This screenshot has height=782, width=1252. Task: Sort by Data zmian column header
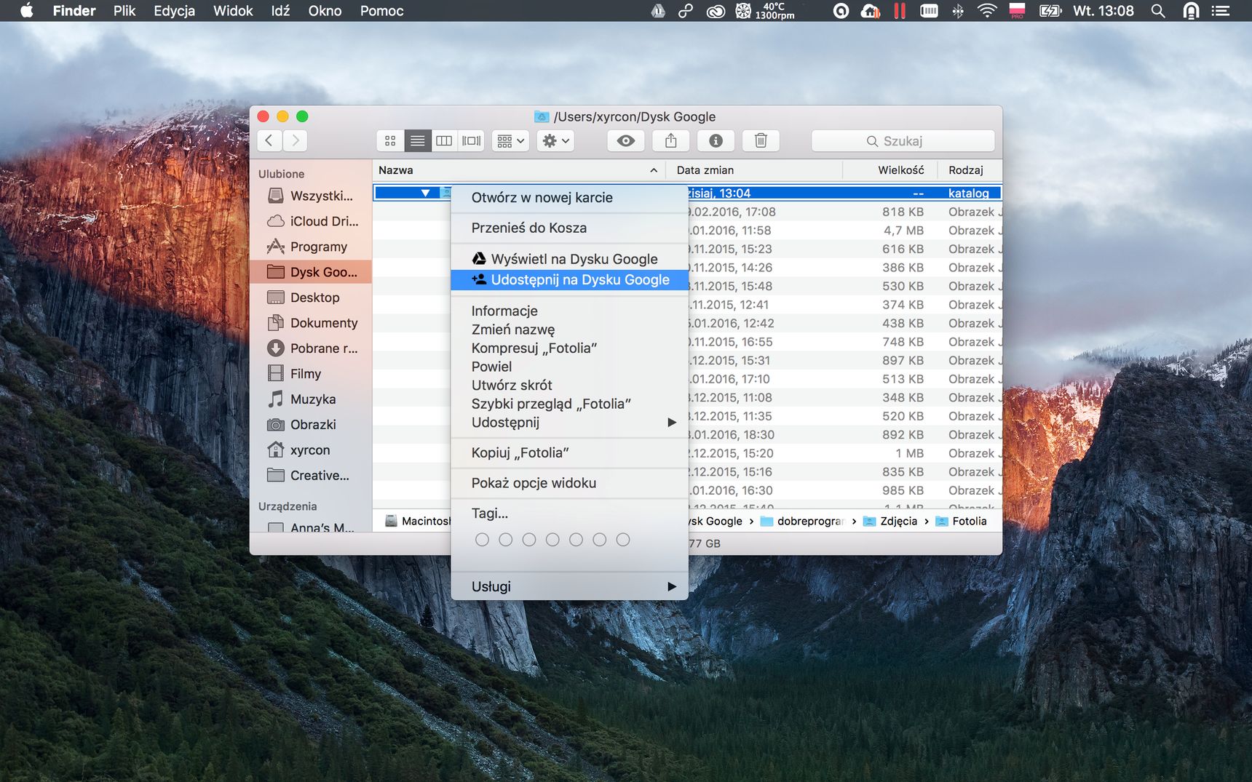(x=755, y=170)
